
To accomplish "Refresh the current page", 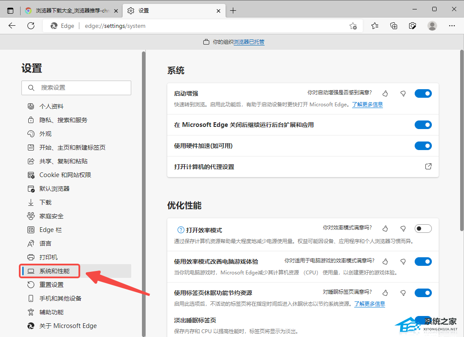I will point(31,26).
